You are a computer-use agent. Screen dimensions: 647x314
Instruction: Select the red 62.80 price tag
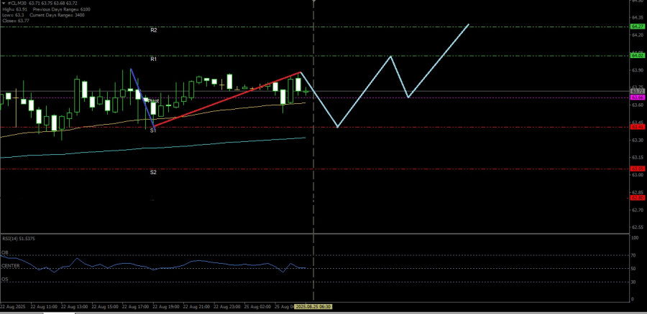click(638, 198)
